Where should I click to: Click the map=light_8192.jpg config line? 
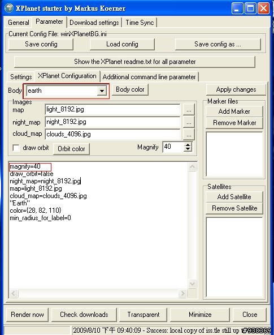pyautogui.click(x=36, y=188)
